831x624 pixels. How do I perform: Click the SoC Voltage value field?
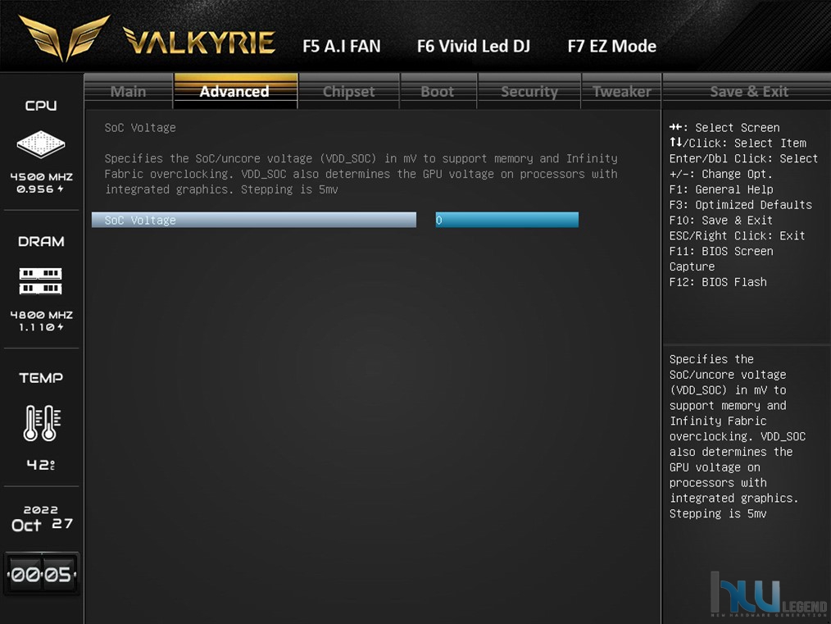(507, 220)
